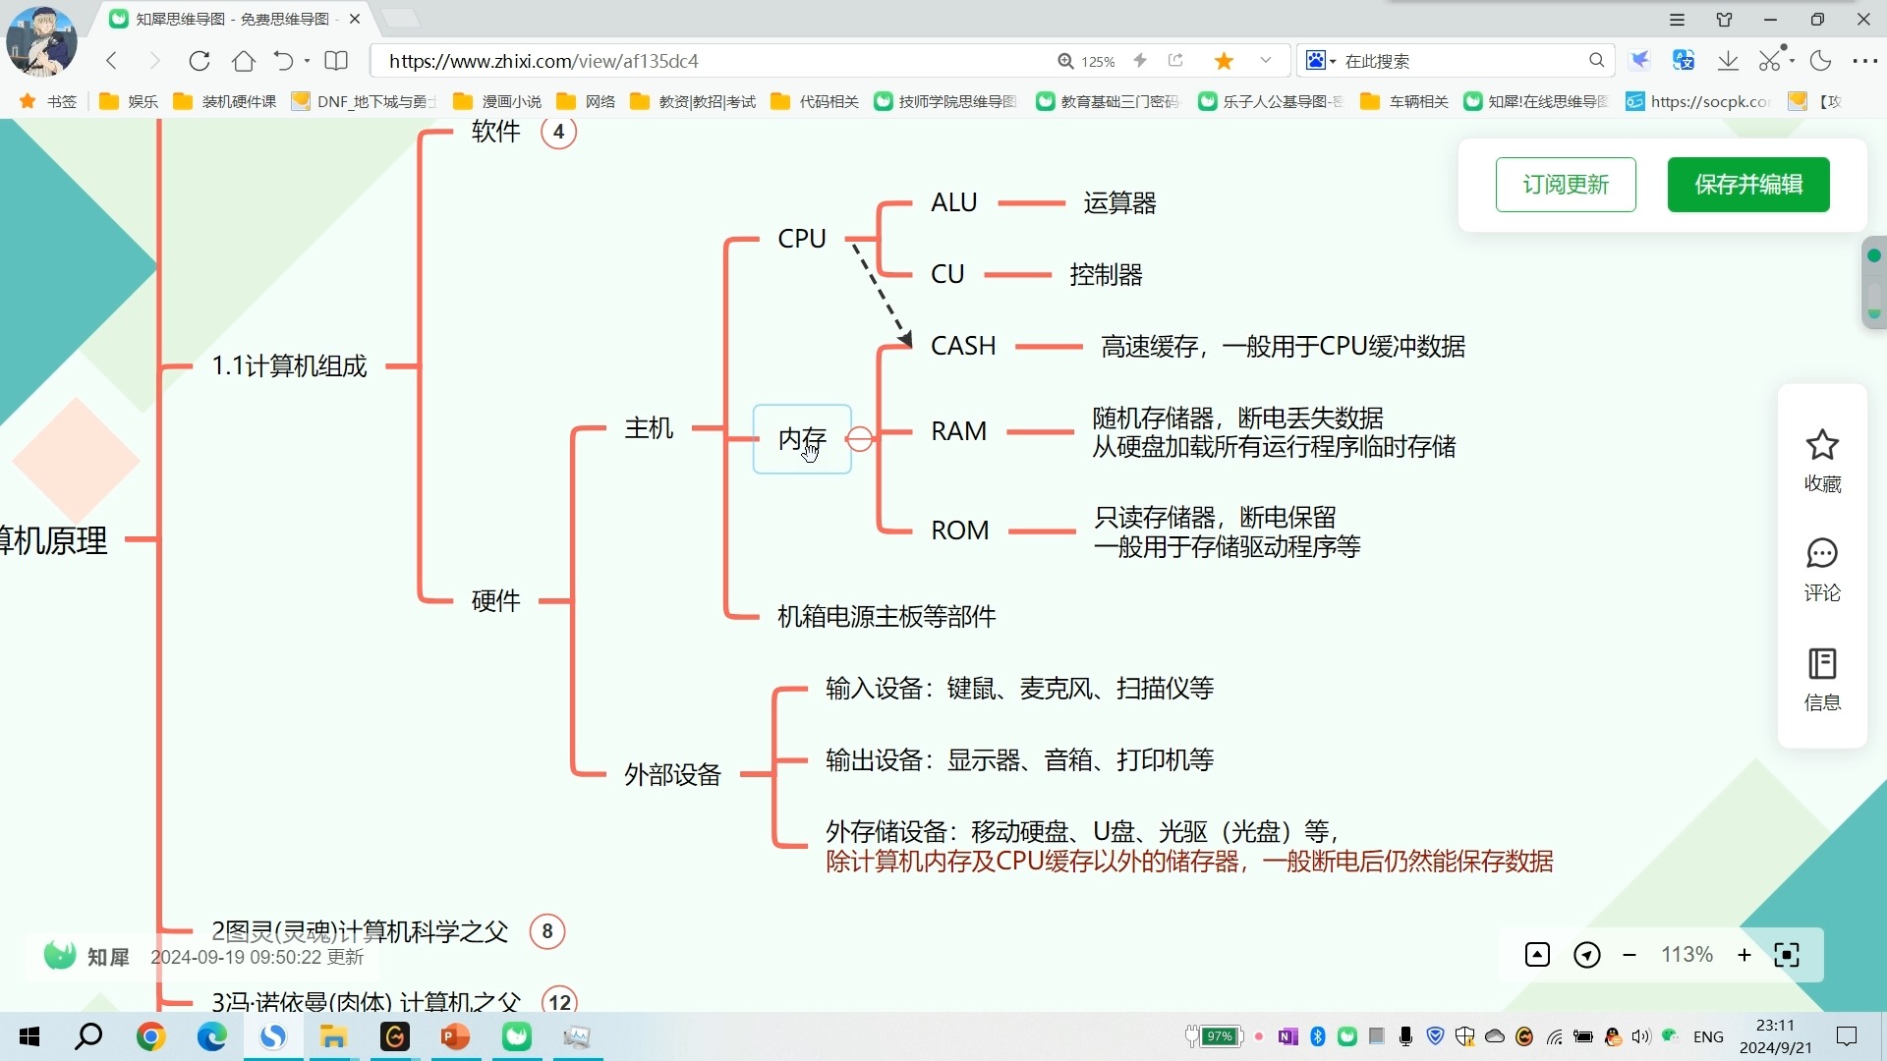Click the fullscreen icon beside zoom controls

[x=1788, y=954]
